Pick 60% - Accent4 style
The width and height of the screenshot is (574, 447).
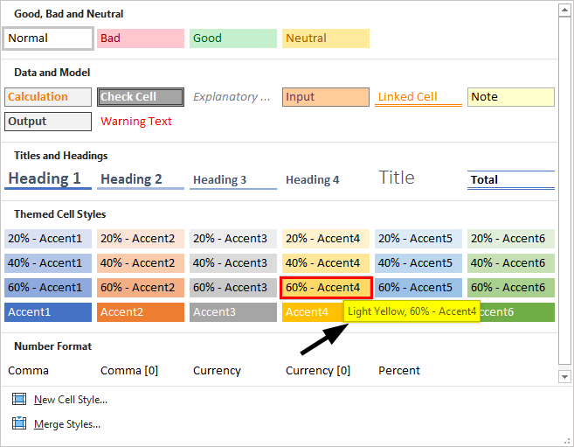coord(326,288)
